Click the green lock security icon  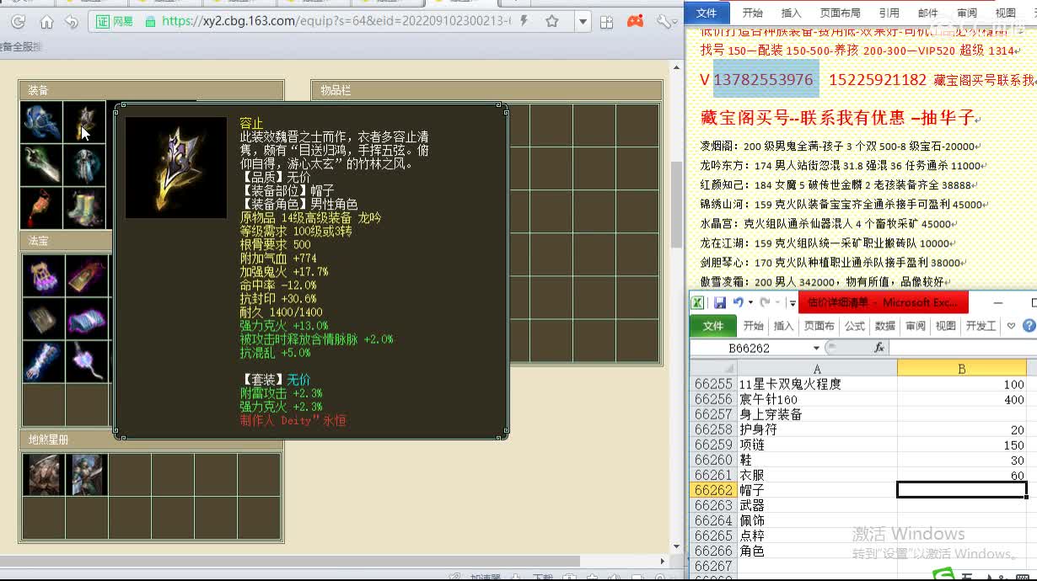(150, 21)
